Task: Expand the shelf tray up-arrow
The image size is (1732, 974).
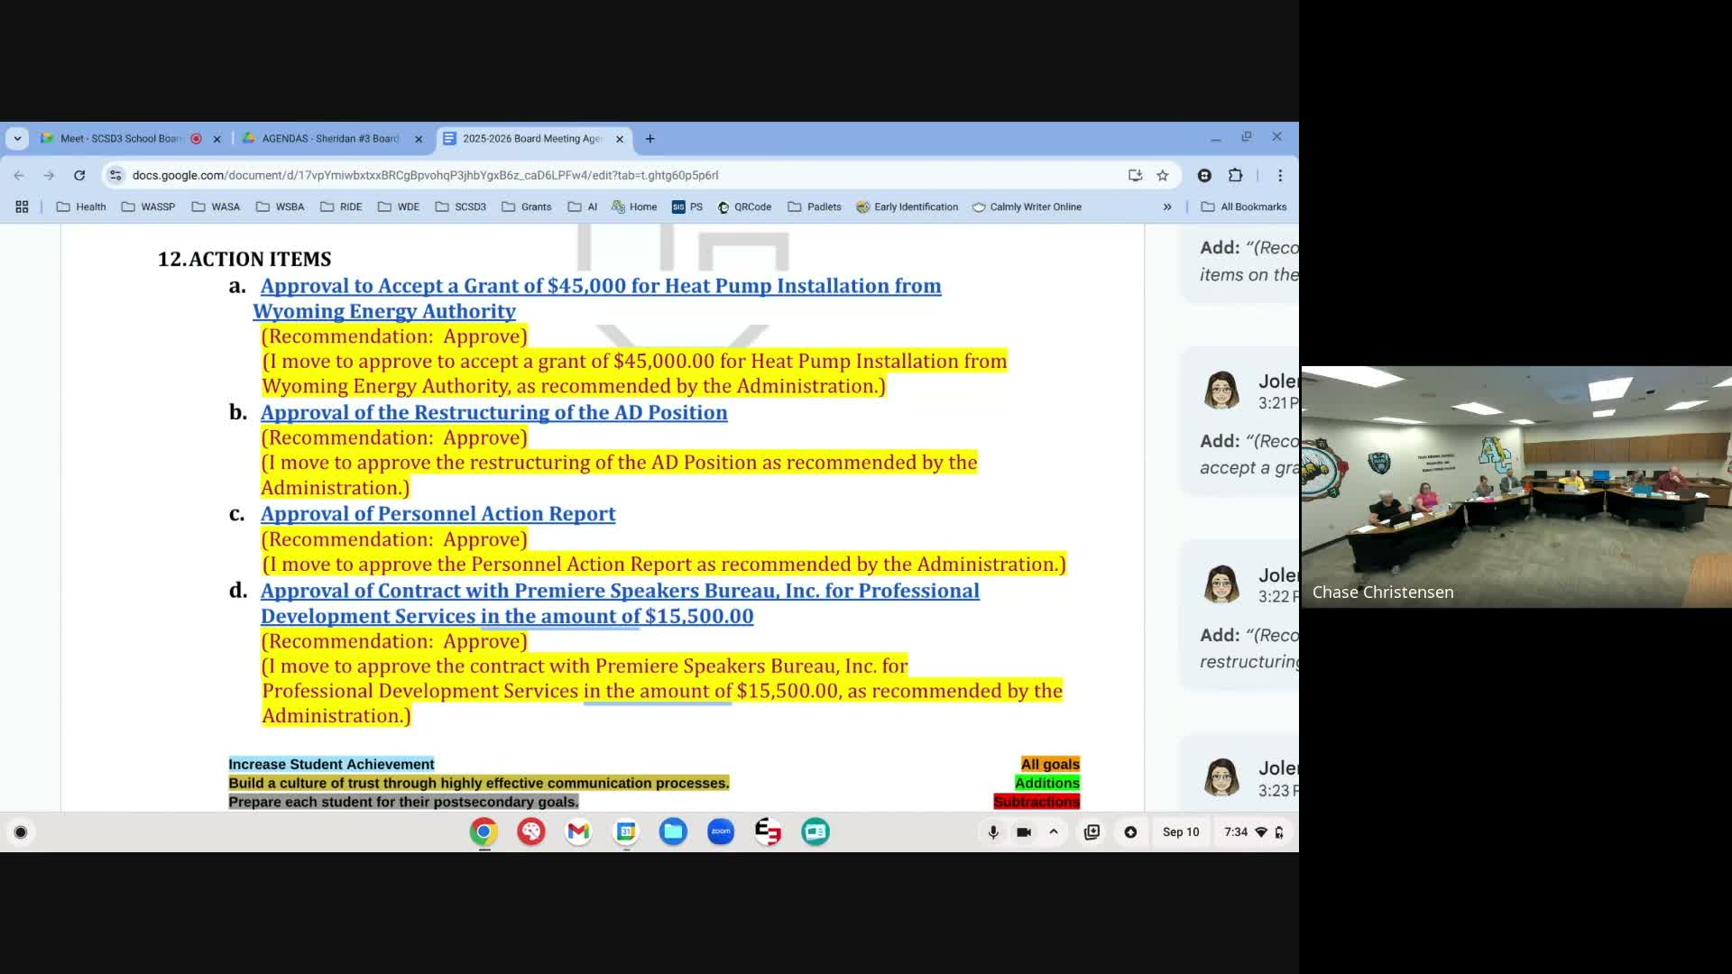Action: click(1054, 832)
